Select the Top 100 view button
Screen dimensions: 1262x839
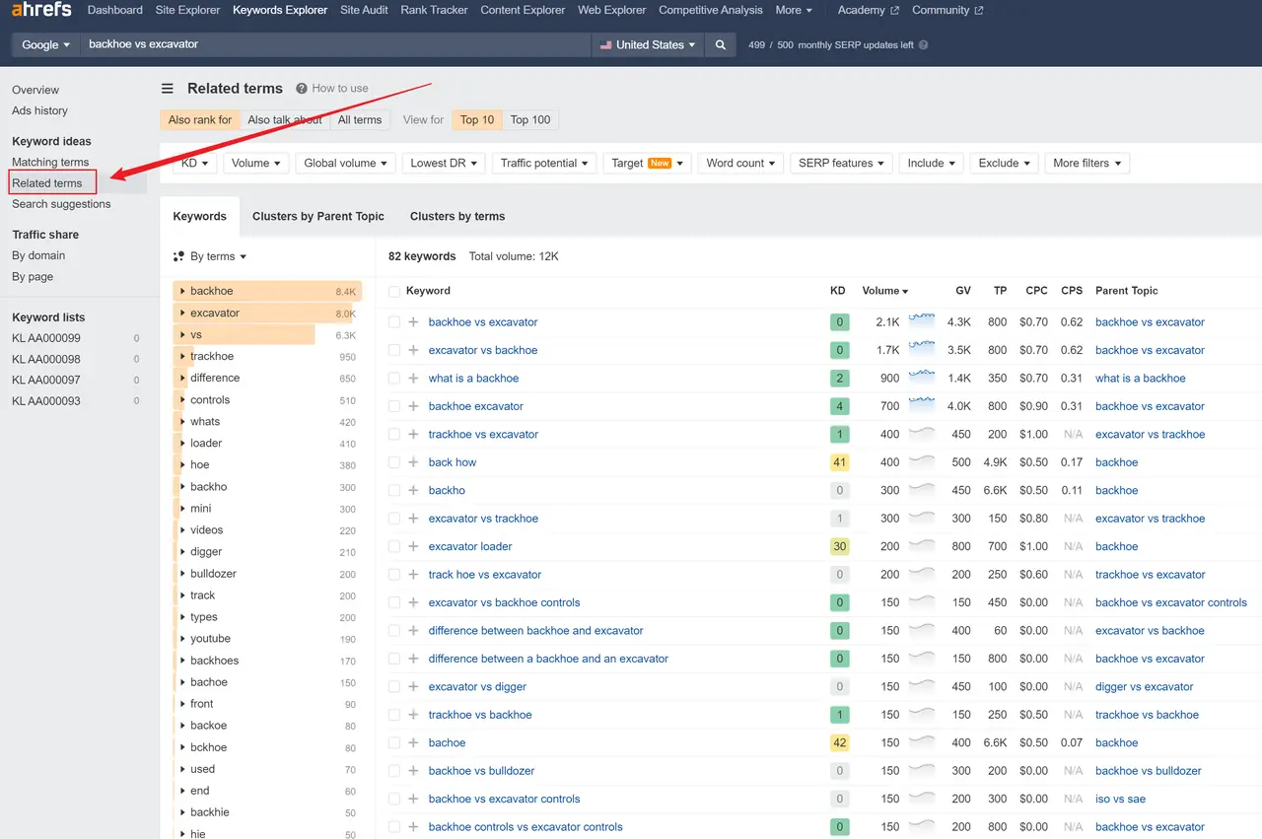(530, 120)
